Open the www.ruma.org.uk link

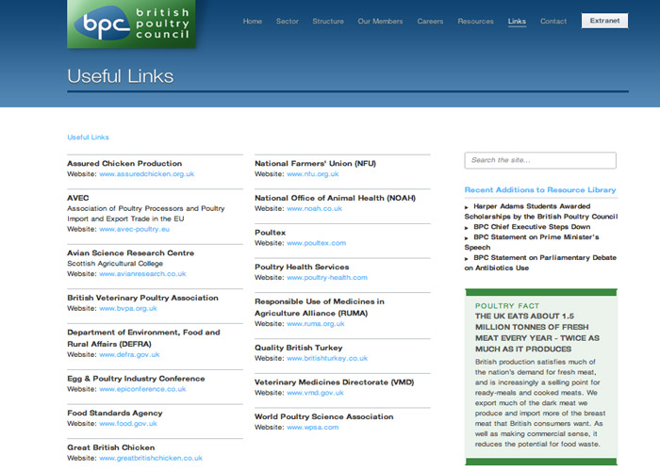click(x=316, y=324)
